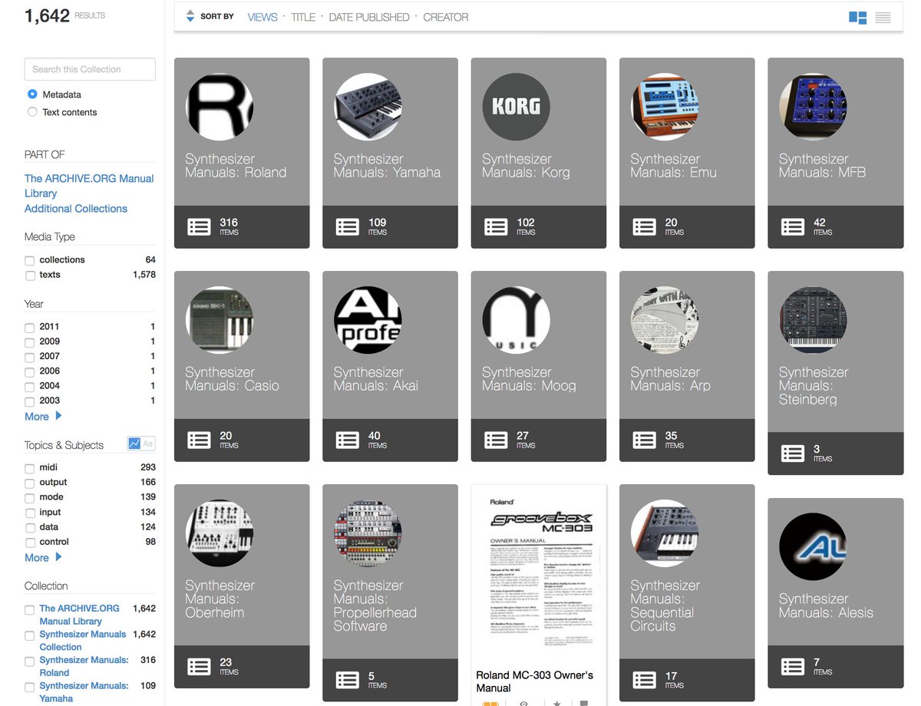Open Synthesizer Manuals: Yamaha sidebar link
921x706 pixels.
[x=84, y=692]
